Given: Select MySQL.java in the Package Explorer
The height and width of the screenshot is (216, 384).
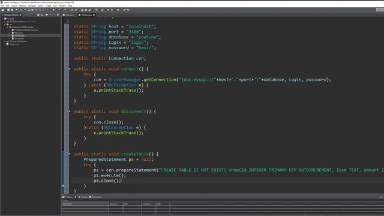Looking at the screenshot, I should pyautogui.click(x=19, y=36).
